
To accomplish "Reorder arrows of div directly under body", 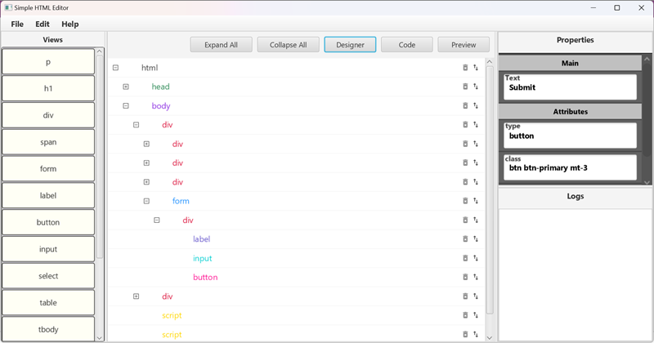I will pos(476,125).
